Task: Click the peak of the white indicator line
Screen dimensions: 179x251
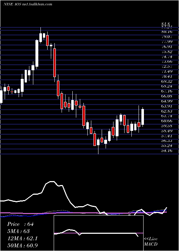Action: tap(52, 181)
